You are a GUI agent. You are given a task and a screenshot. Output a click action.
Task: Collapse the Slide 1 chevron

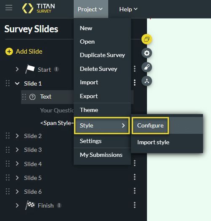click(17, 83)
